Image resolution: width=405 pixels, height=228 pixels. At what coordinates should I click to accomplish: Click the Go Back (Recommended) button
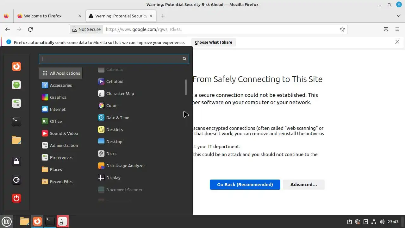[245, 185]
